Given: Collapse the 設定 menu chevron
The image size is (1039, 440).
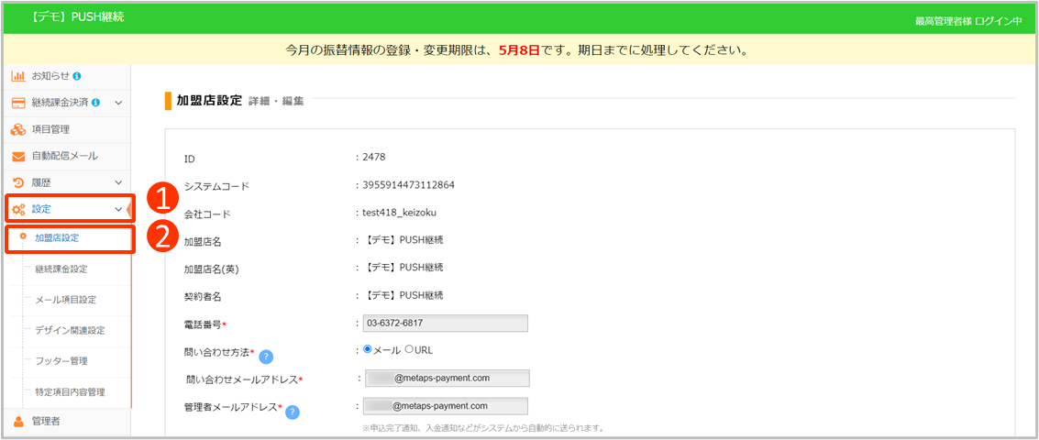Looking at the screenshot, I should coord(118,209).
